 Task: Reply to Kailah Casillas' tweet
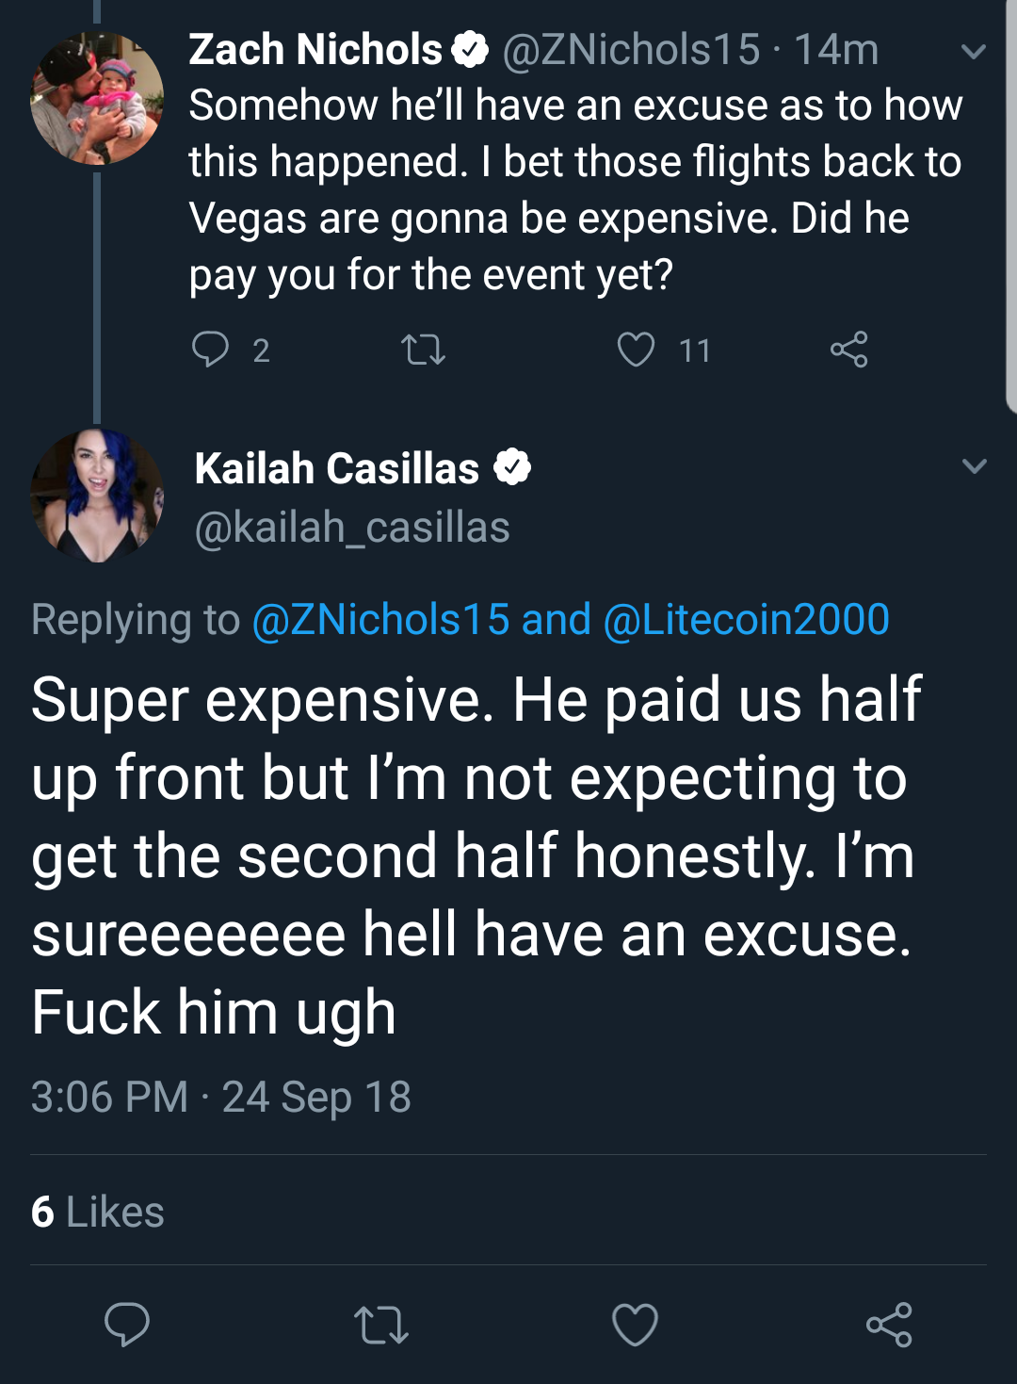(x=127, y=1324)
